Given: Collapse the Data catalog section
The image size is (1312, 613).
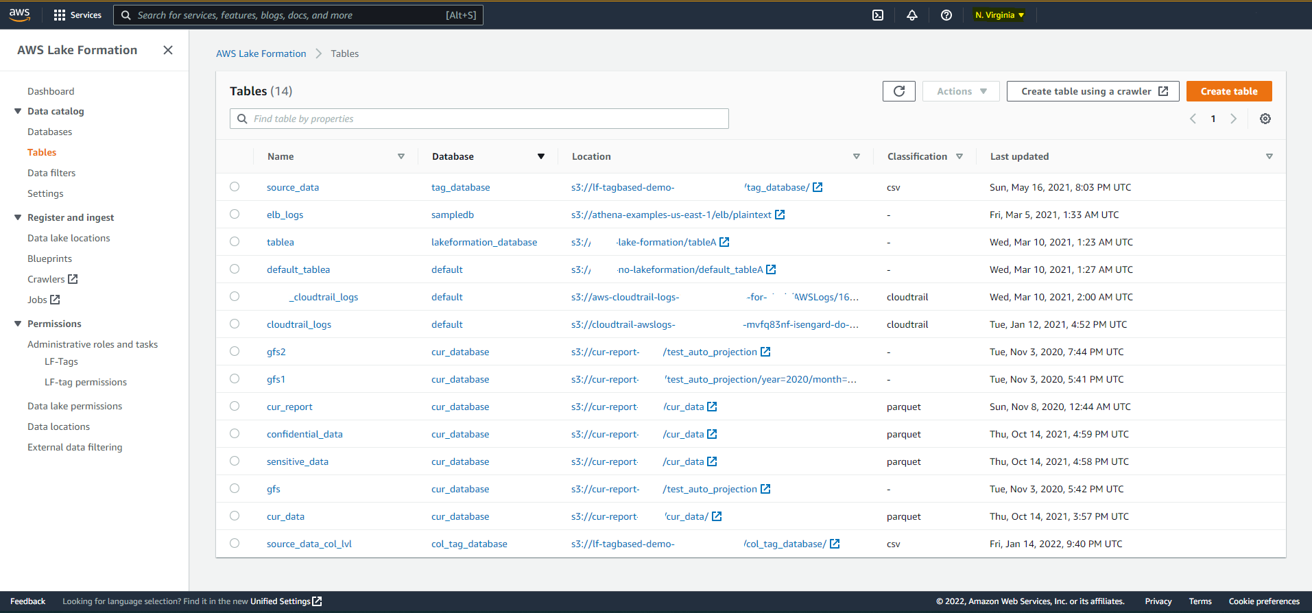Looking at the screenshot, I should tap(18, 111).
